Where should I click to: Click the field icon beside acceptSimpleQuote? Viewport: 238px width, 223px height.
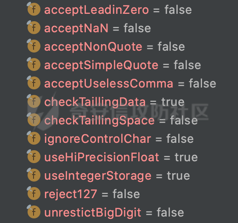click(x=34, y=65)
